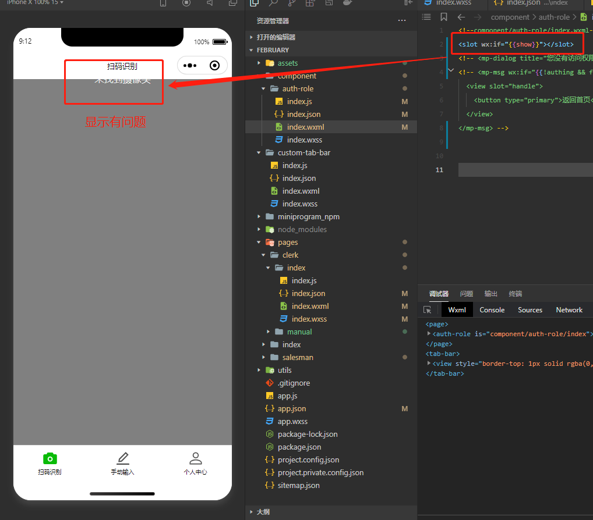Expand the miniprogram_npm folder
Image resolution: width=593 pixels, height=520 pixels.
tap(259, 217)
